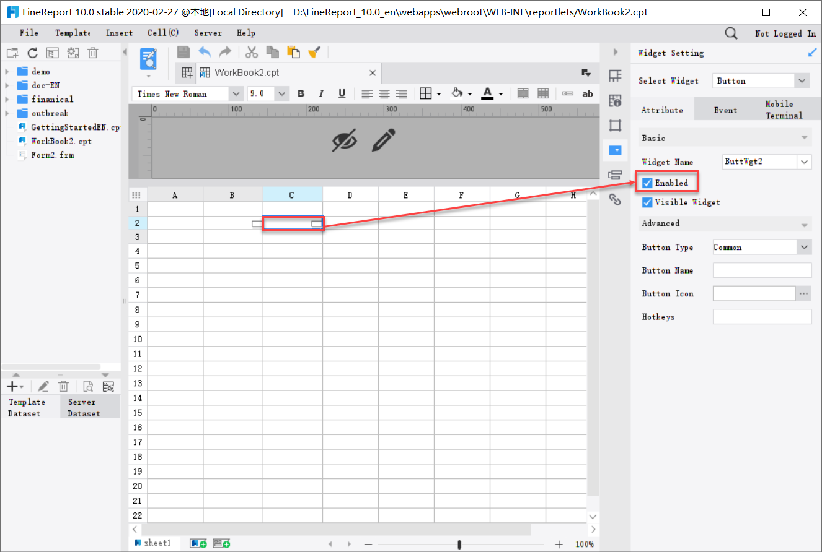
Task: Toggle bold formatting
Action: tap(301, 94)
